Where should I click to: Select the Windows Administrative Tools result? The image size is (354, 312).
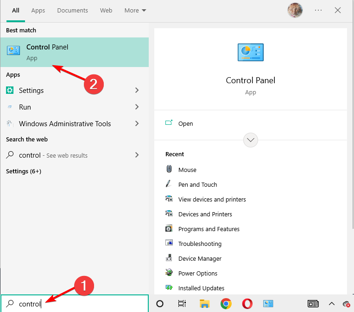75,123
